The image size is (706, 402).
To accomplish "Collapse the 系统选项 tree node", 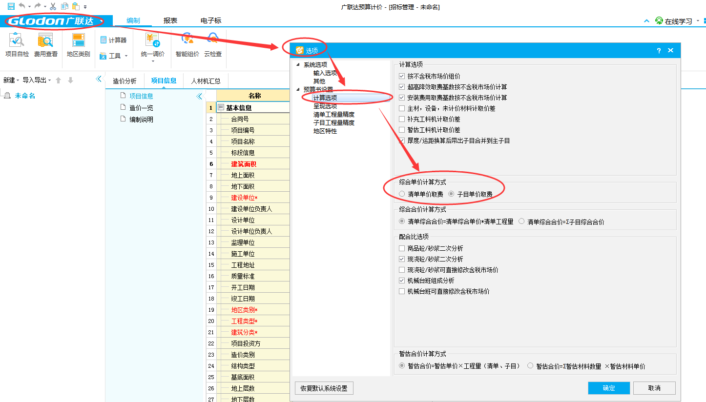I will click(x=298, y=65).
